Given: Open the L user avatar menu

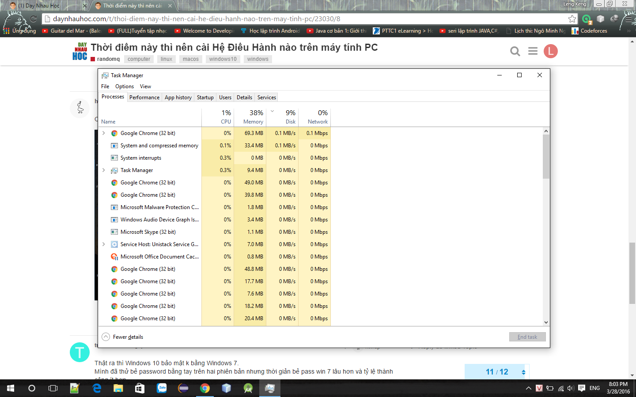Looking at the screenshot, I should [551, 51].
